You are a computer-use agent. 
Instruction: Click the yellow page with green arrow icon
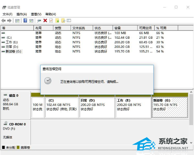tap(57, 21)
